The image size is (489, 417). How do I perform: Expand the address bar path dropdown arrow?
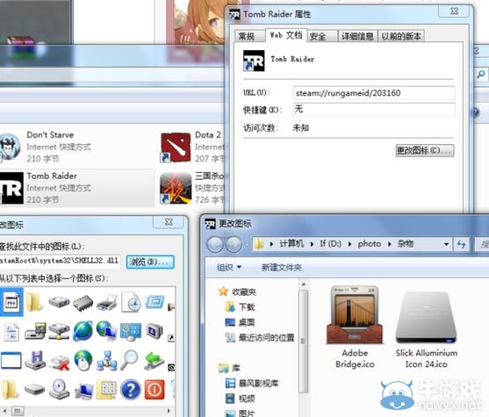click(446, 244)
